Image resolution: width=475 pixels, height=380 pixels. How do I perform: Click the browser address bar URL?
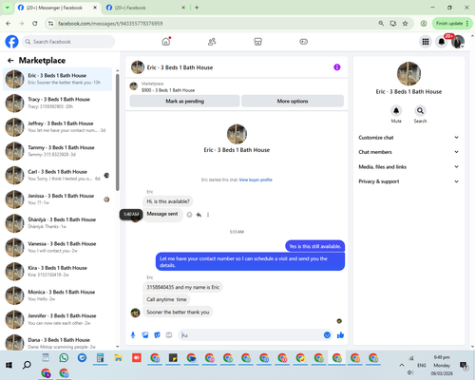click(110, 24)
